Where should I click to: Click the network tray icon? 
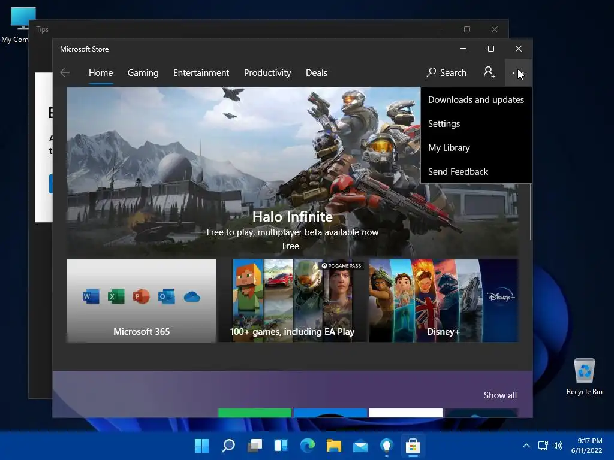pyautogui.click(x=543, y=446)
